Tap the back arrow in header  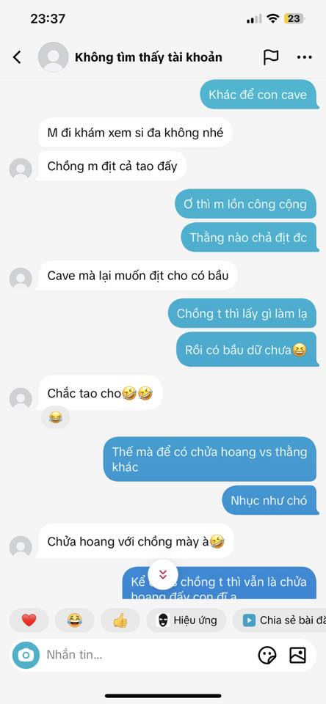click(17, 57)
